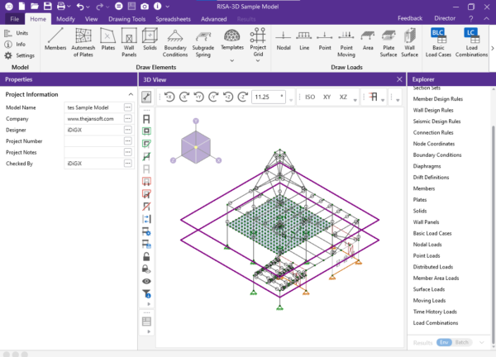
Task: Click the Explorer panel vertical scrollbar
Action: (493, 235)
